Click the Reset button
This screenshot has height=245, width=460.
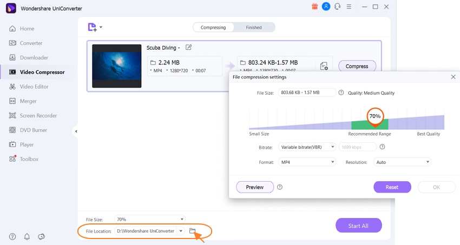tap(392, 187)
